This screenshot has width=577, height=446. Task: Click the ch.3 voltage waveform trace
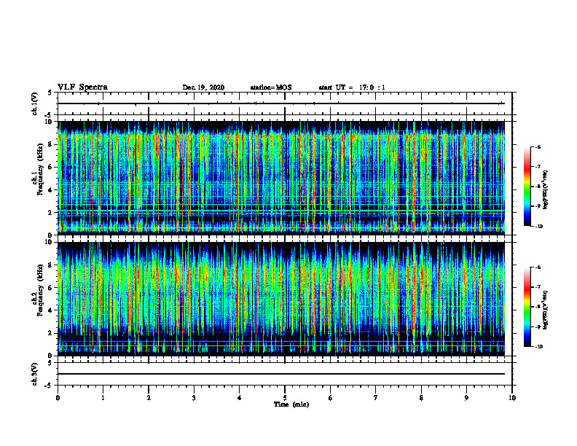pyautogui.click(x=281, y=374)
